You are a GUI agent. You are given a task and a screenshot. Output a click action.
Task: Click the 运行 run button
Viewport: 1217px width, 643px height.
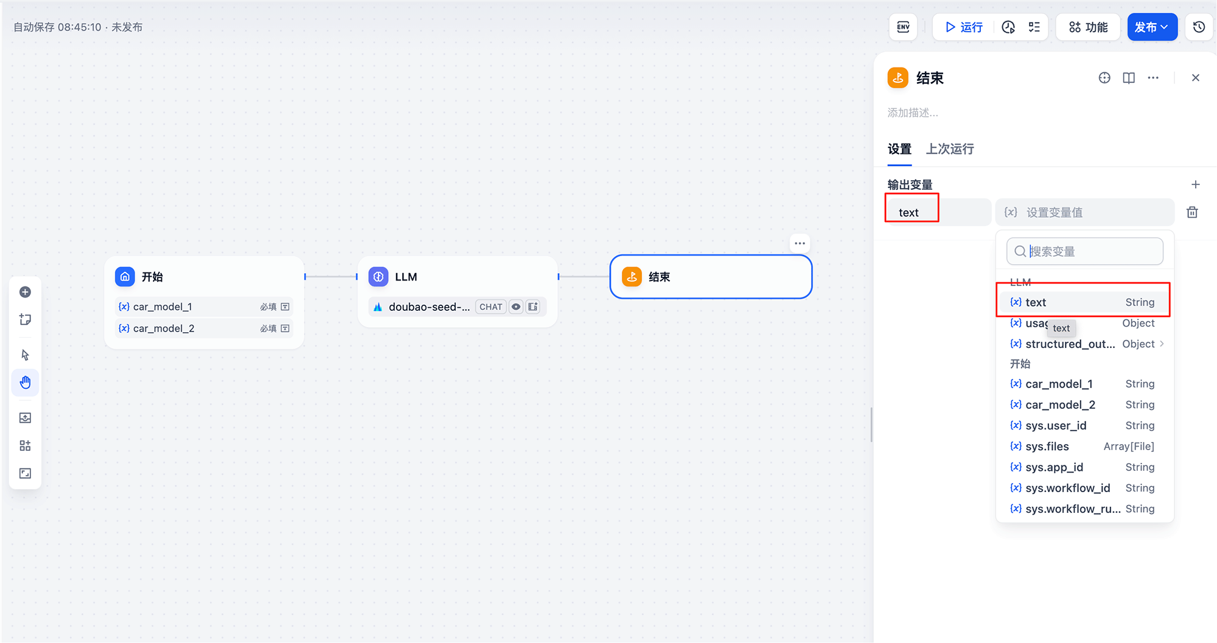[x=964, y=27]
